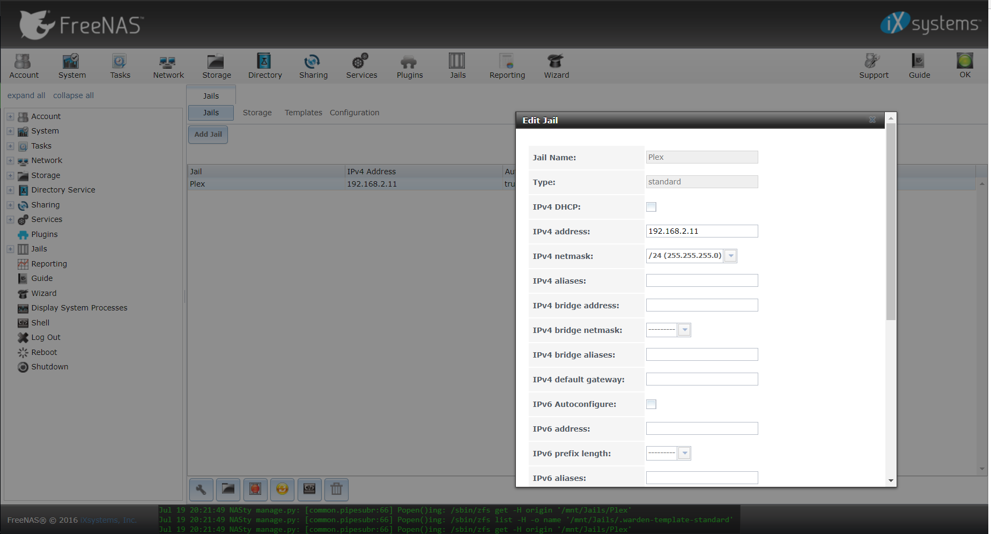The height and width of the screenshot is (534, 991).
Task: Click the Edit Jail dialog scrollbar thumb
Action: [x=891, y=221]
